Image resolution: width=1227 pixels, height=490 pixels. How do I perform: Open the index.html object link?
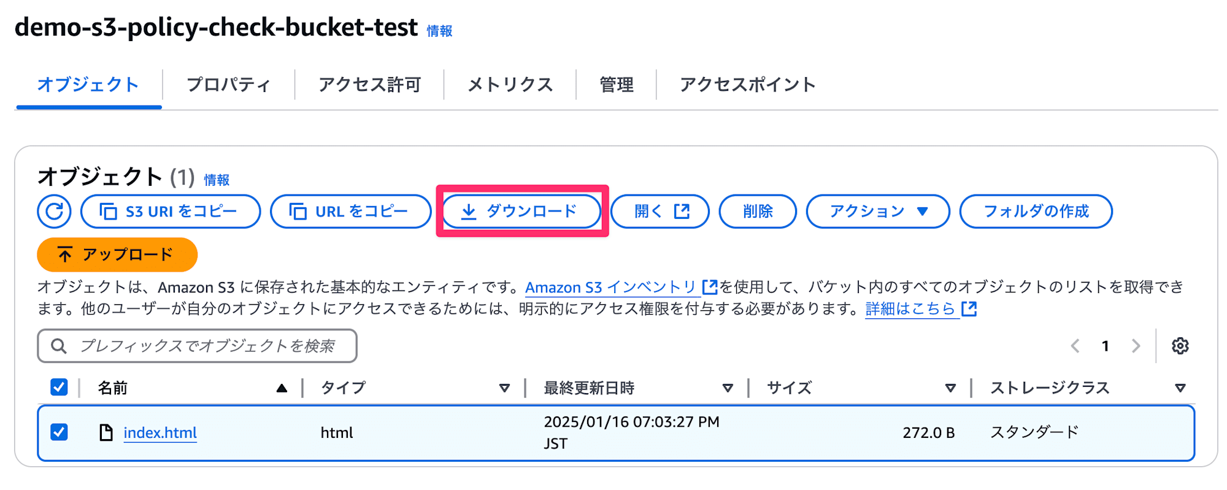pyautogui.click(x=160, y=433)
